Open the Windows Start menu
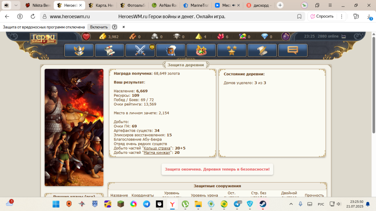 56,204
